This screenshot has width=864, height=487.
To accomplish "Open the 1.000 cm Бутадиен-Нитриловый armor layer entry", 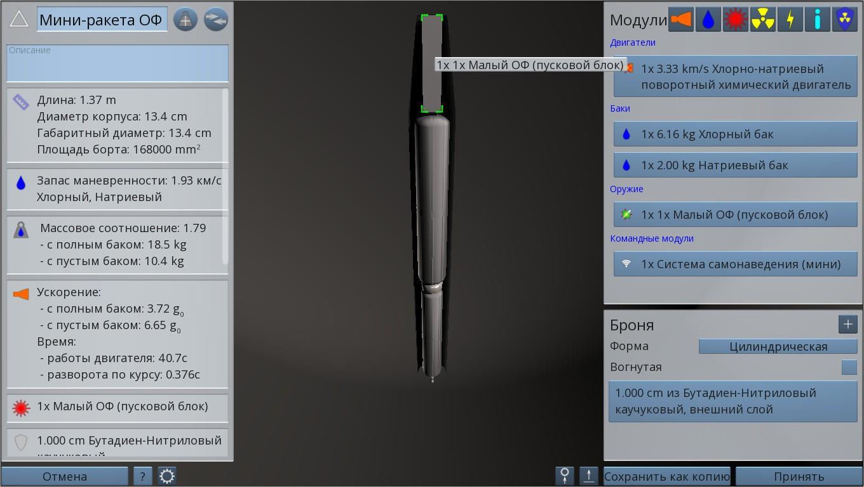I will pos(732,401).
